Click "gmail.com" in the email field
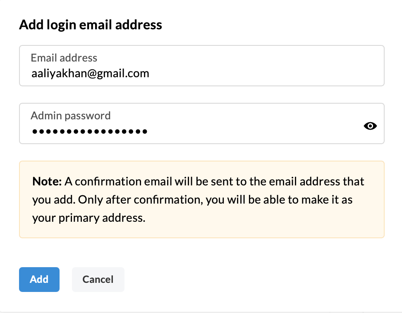Screen dimensions: 402x313 click(123, 74)
